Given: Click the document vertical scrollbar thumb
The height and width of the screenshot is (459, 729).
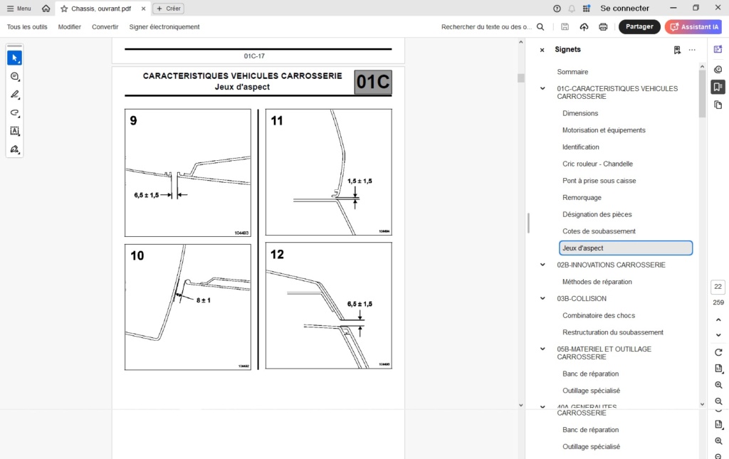Looking at the screenshot, I should (520, 78).
